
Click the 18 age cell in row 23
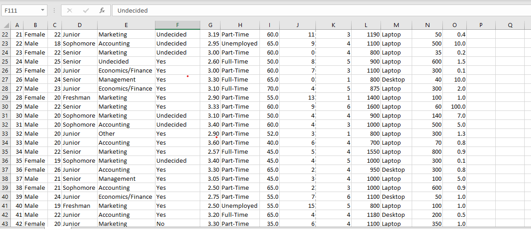(55, 44)
